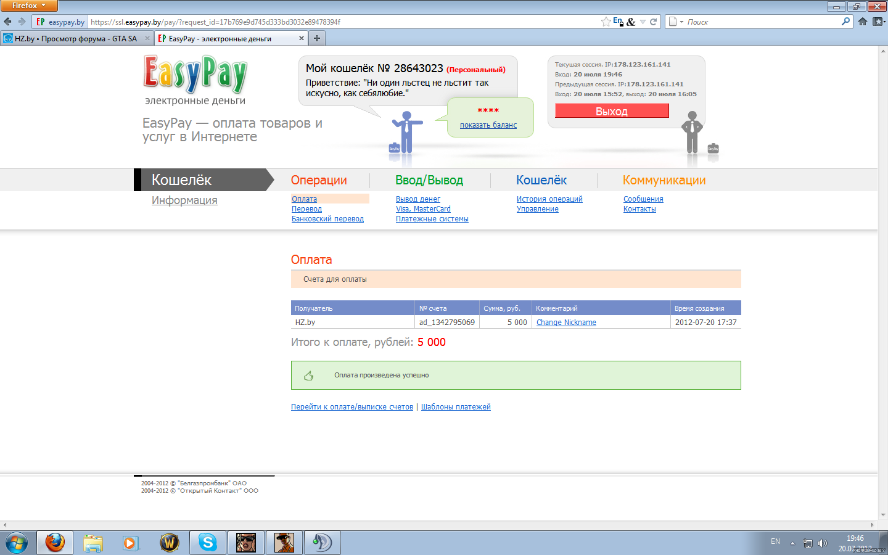
Task: Open Сообщения link
Action: (x=643, y=199)
